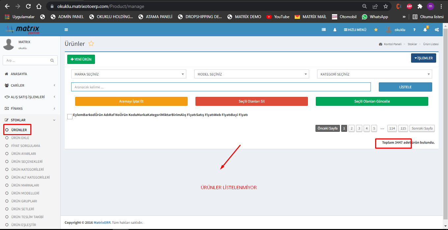This screenshot has width=448, height=230.
Task: Open the KATEGORİ SEÇİNİZ dropdown
Action: [x=374, y=74]
